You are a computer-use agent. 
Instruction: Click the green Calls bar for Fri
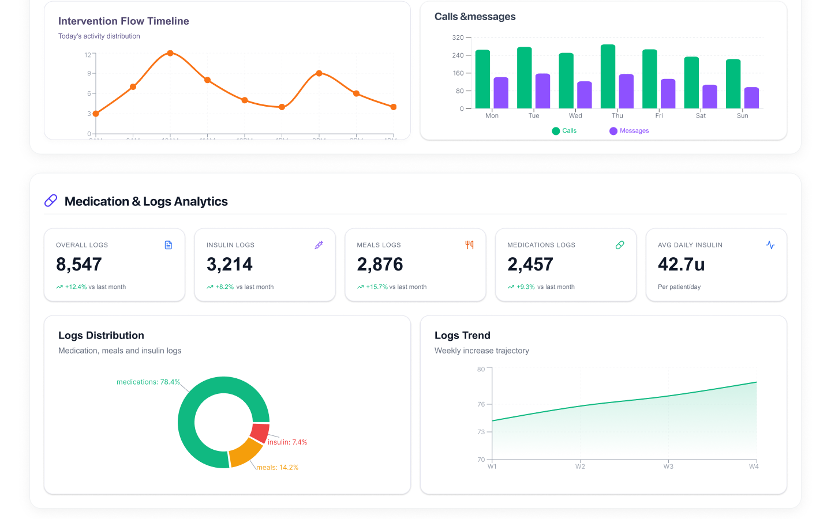coord(650,79)
